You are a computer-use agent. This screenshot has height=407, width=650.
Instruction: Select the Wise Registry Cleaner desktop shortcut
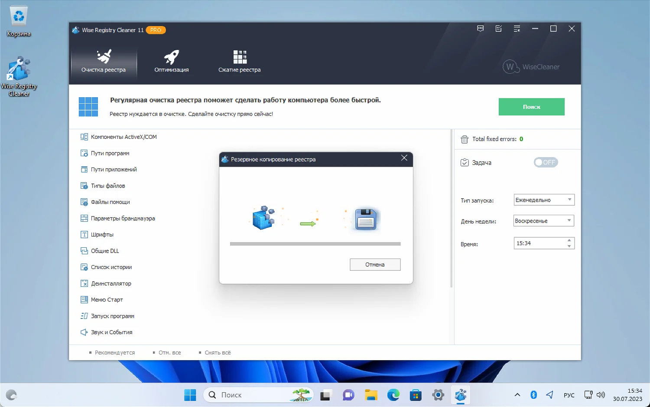tap(19, 76)
